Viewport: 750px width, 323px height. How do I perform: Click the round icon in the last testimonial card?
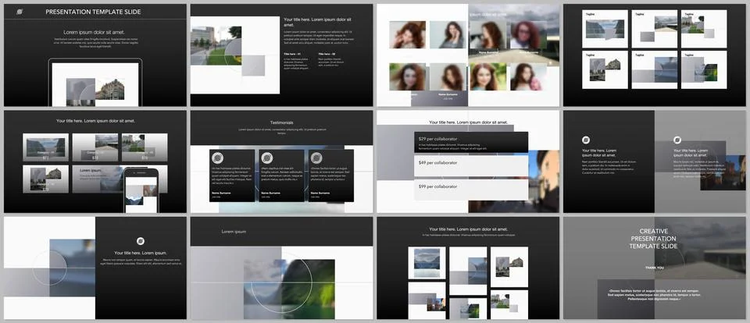click(x=316, y=158)
